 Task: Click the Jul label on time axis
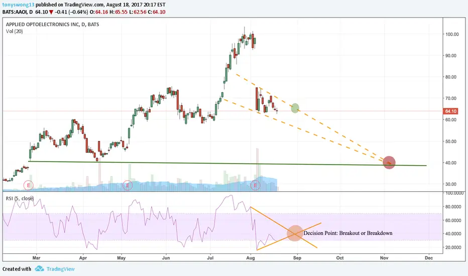(210, 258)
